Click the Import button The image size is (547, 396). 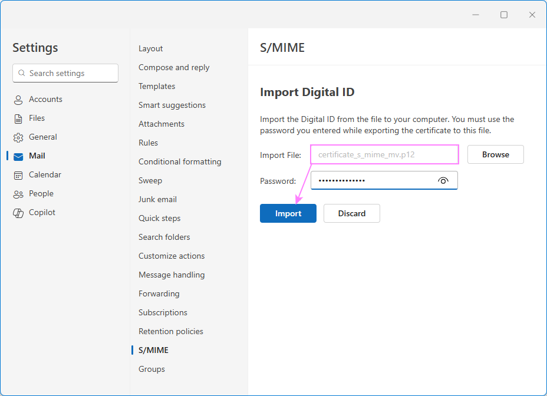[x=288, y=213]
